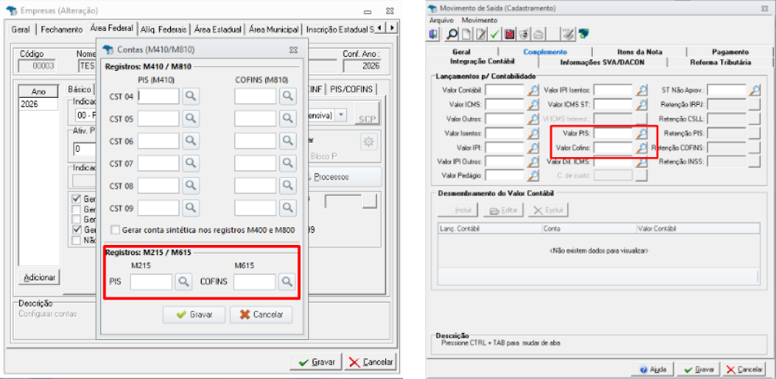The width and height of the screenshot is (776, 379).
Task: Switch to the Fechamento tab
Action: pyautogui.click(x=62, y=29)
